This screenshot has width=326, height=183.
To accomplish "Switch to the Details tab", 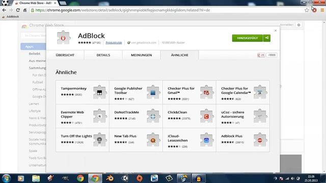I will (103, 55).
